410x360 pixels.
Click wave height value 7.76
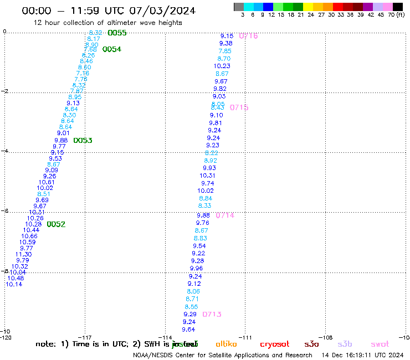click(81, 79)
